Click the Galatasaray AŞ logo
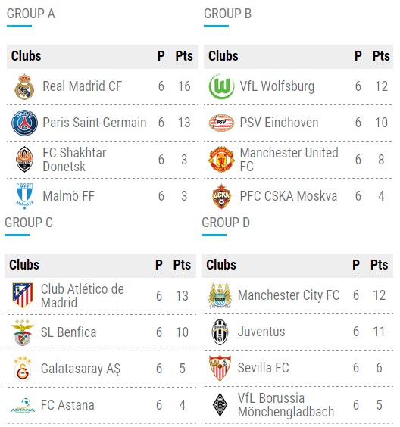Screen dimensions: 400x427 [x=23, y=369]
